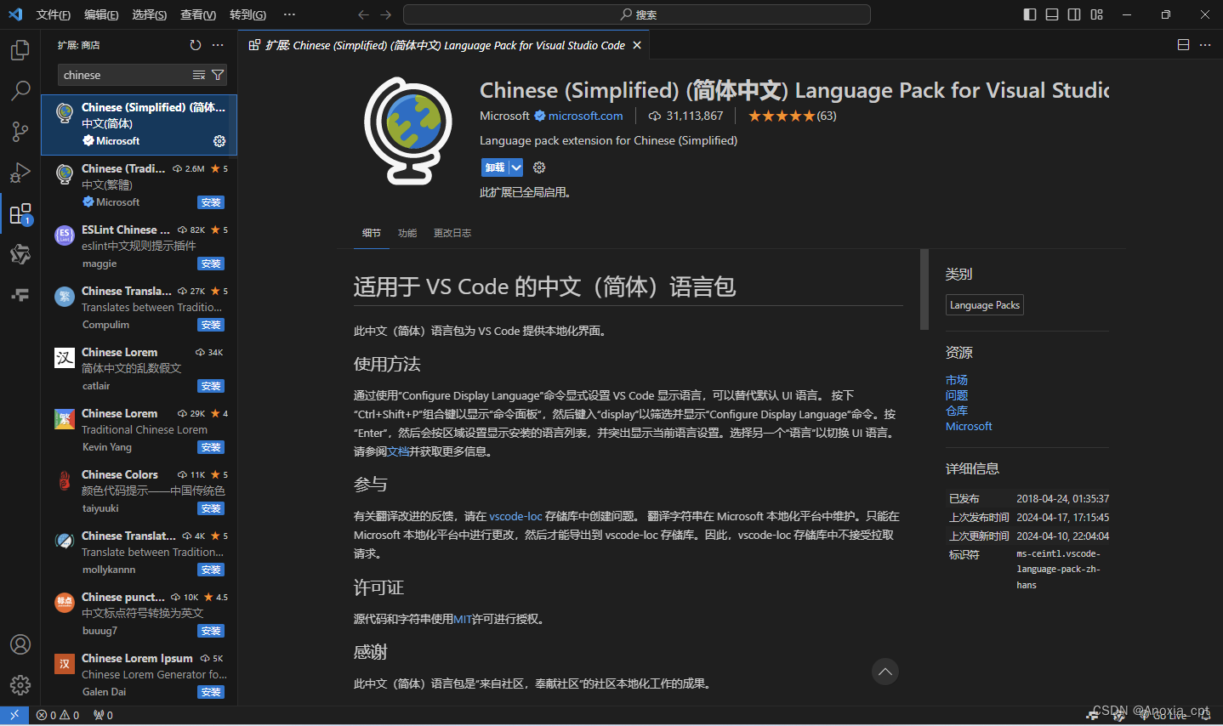Open the manage gear on the Chinese (Simplified) extension

(219, 141)
